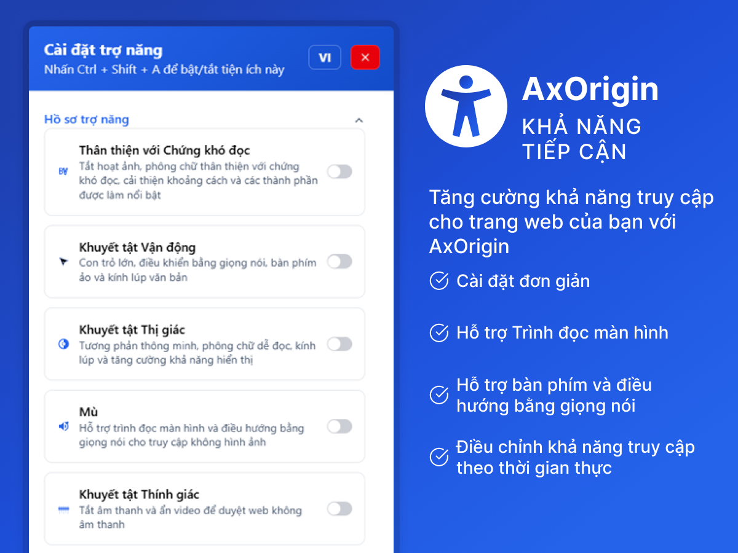Click the dyslexia profile icon
This screenshot has width=738, height=553.
tap(63, 172)
